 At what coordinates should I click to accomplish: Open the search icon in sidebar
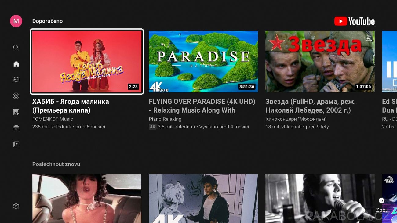click(x=16, y=48)
